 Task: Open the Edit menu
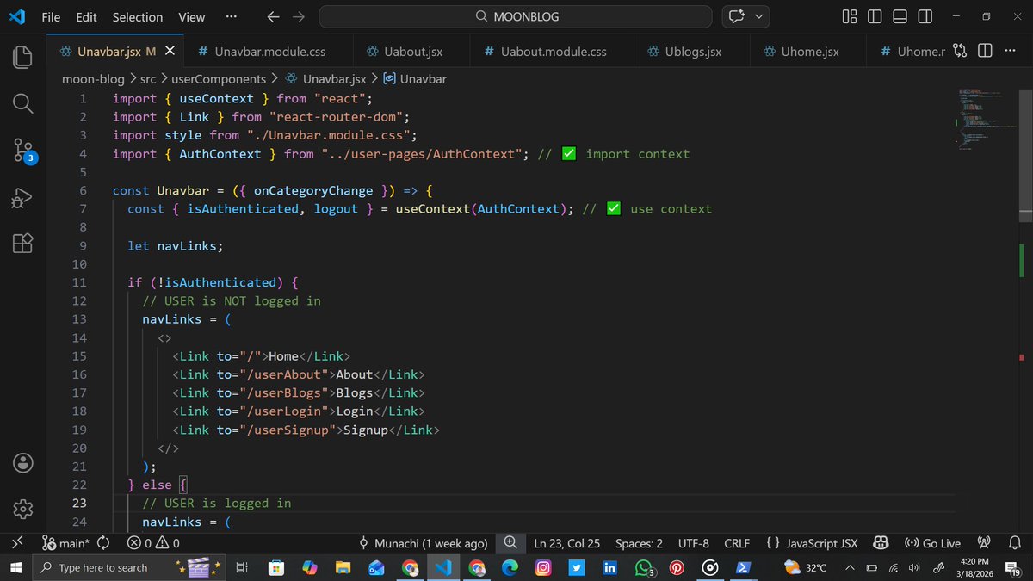click(86, 16)
